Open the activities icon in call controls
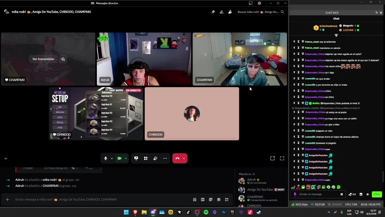The width and height of the screenshot is (385, 217). click(x=146, y=158)
